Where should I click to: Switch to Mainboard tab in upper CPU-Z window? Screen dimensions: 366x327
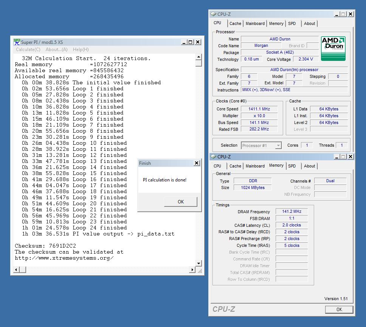click(255, 23)
